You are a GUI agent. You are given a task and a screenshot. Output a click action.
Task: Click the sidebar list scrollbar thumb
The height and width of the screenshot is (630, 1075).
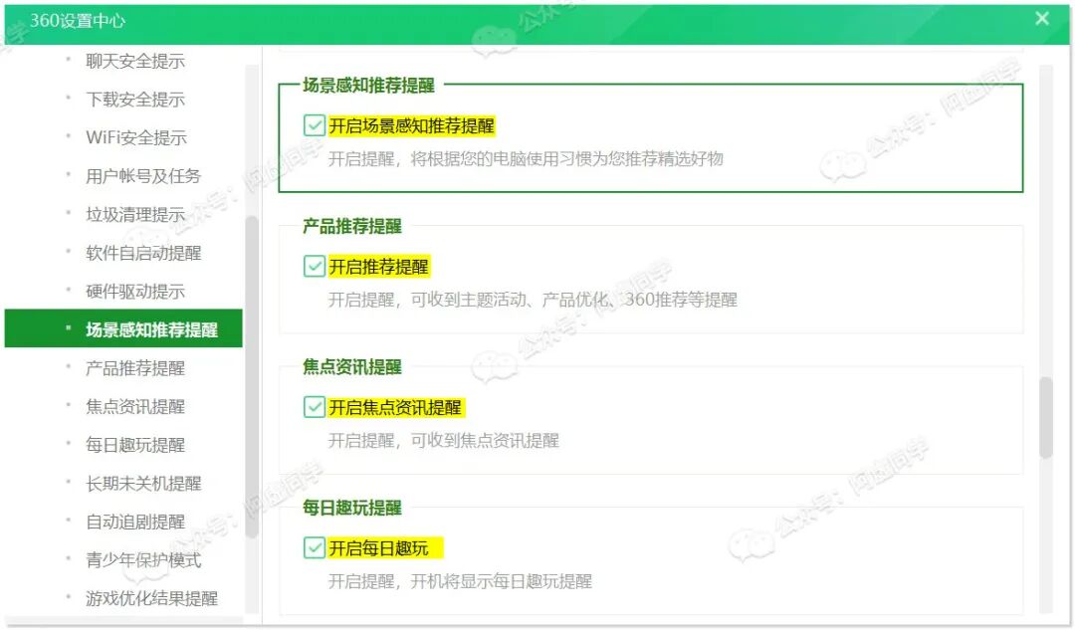coord(252,377)
